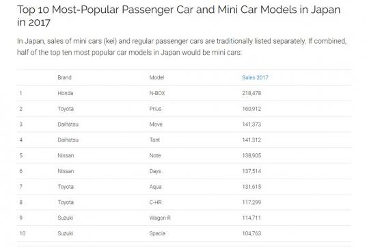Click the C-HR model cell
The width and height of the screenshot is (369, 247).
coord(156,203)
